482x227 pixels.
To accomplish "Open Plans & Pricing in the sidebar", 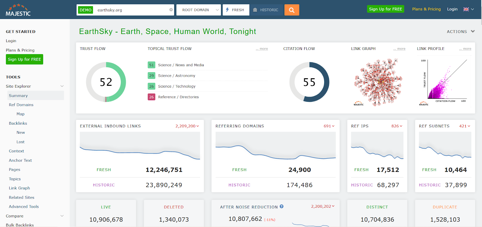I will click(x=20, y=50).
